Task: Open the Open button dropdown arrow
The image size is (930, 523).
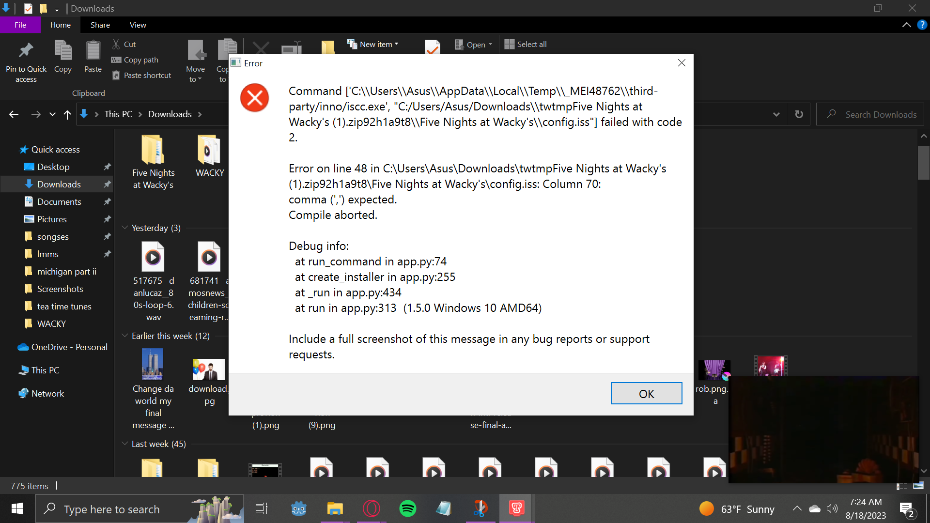Action: coord(490,44)
